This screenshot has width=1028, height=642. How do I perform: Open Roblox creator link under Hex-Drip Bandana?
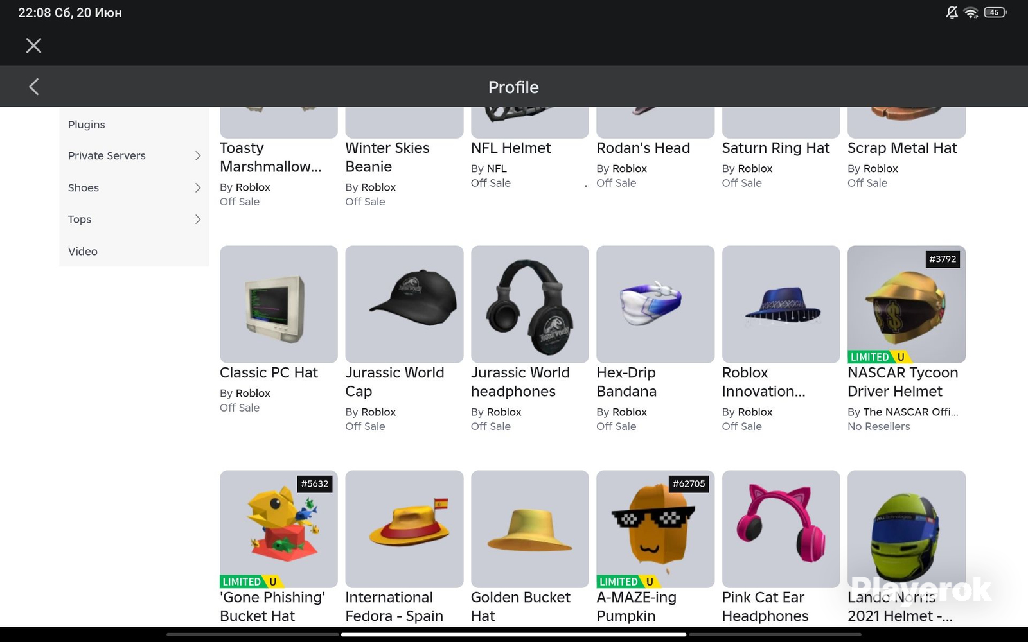click(x=630, y=412)
